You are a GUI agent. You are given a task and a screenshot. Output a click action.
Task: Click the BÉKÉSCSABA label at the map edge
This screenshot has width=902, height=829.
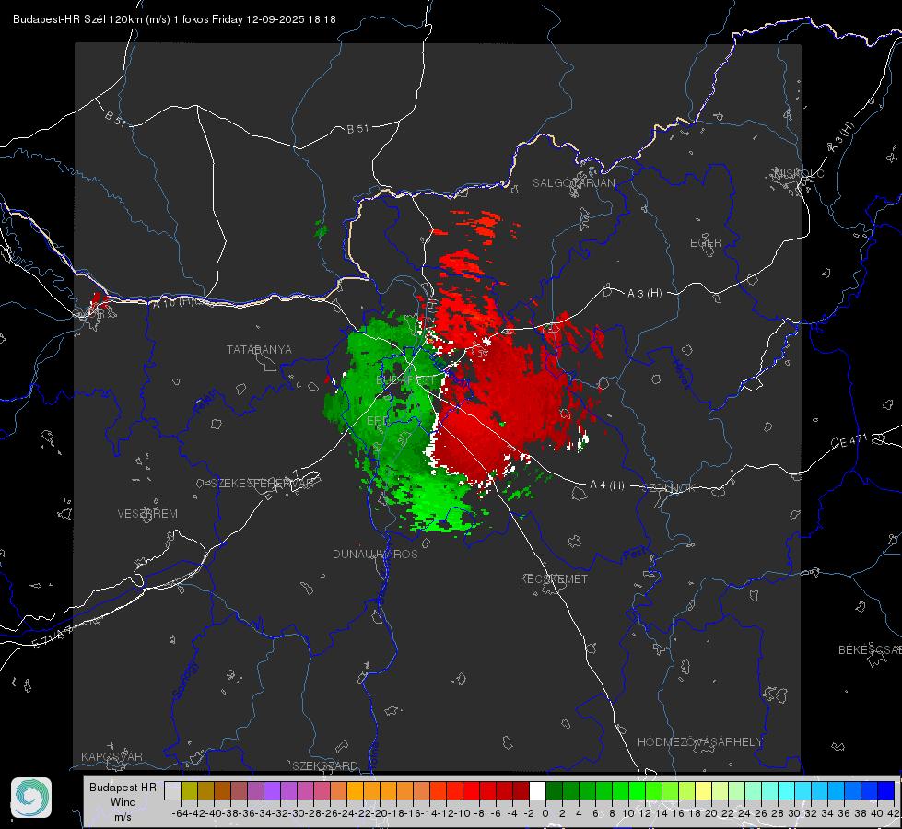(x=870, y=649)
